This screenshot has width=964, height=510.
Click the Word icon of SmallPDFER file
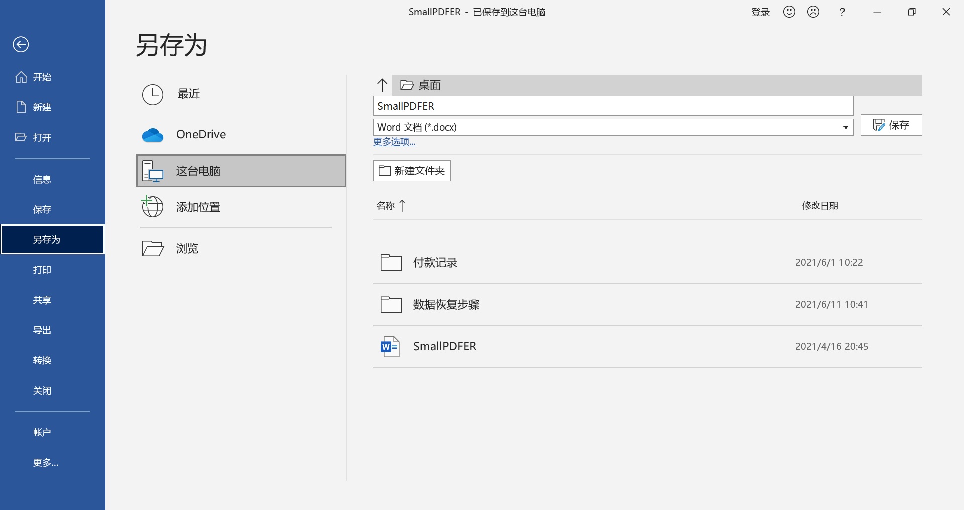click(x=390, y=347)
